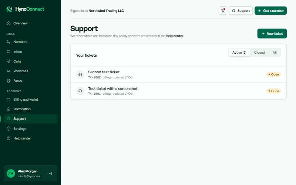The width and height of the screenshot is (296, 185).
Task: Open Billing and wallet page
Action: (31, 100)
